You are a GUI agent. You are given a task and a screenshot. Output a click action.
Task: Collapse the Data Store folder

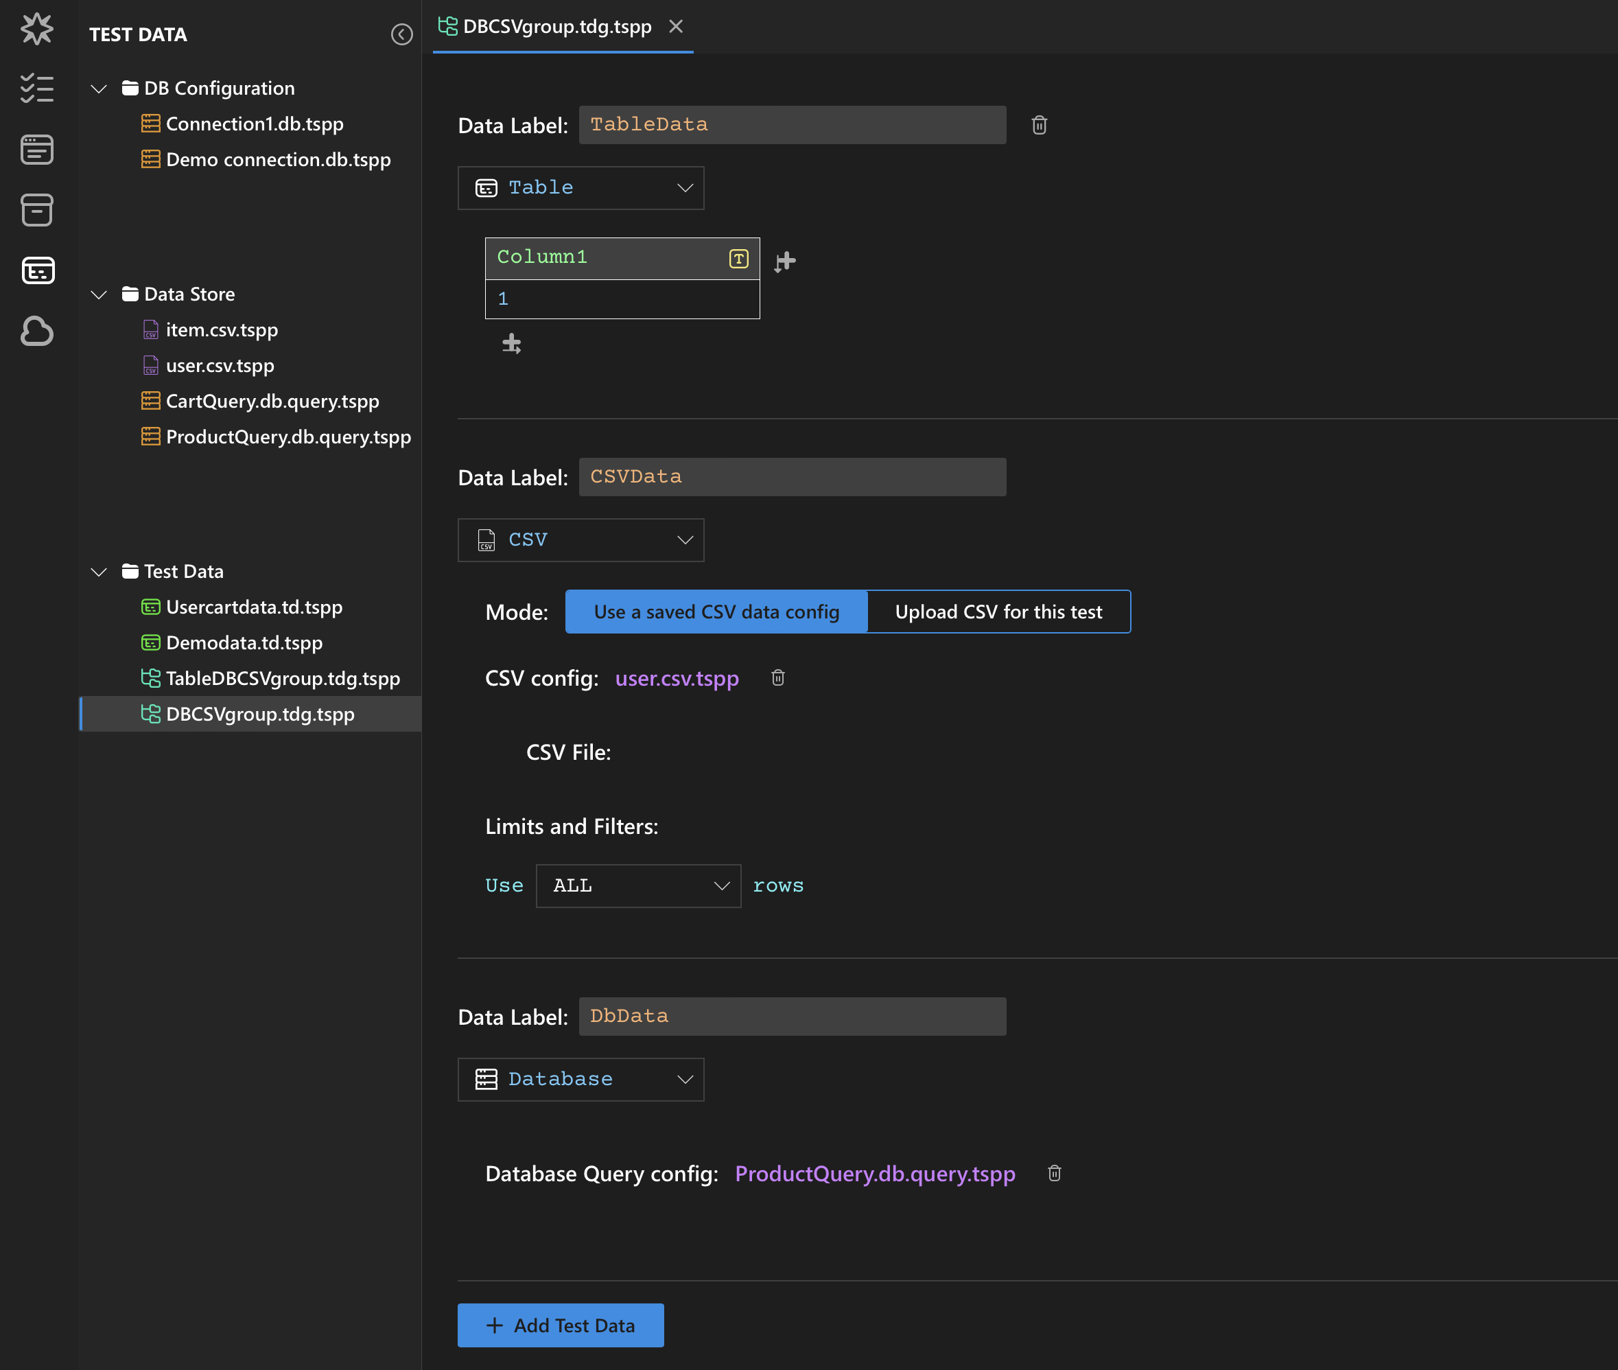(99, 294)
